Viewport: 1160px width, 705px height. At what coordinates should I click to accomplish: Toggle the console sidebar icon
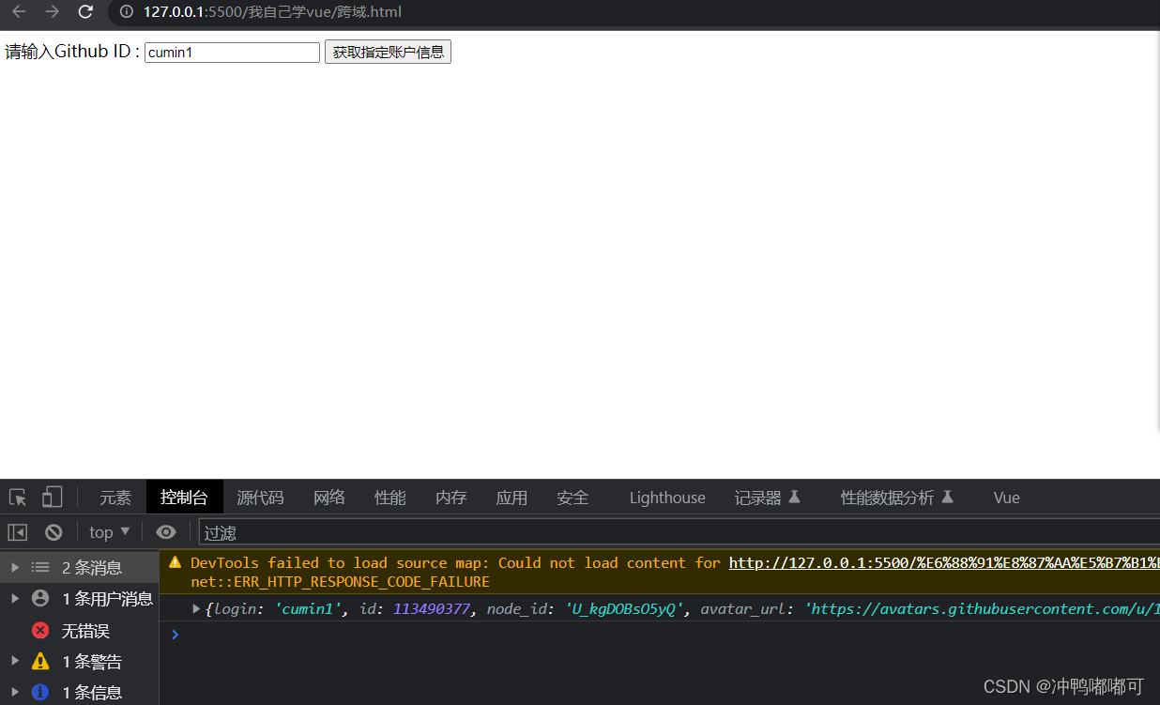click(x=18, y=532)
